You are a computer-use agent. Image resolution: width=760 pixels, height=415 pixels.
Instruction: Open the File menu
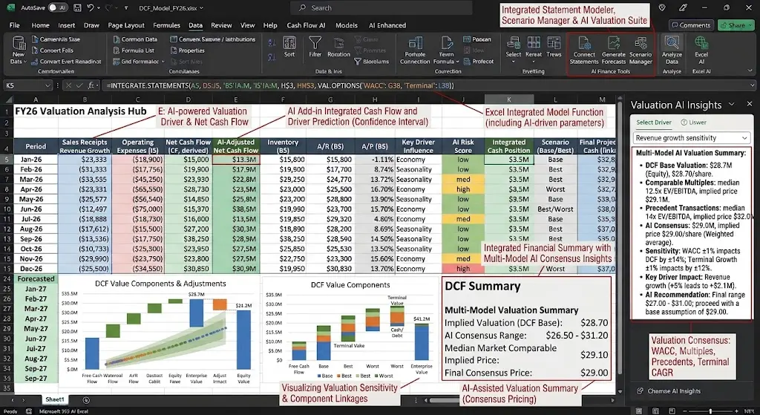coord(15,25)
